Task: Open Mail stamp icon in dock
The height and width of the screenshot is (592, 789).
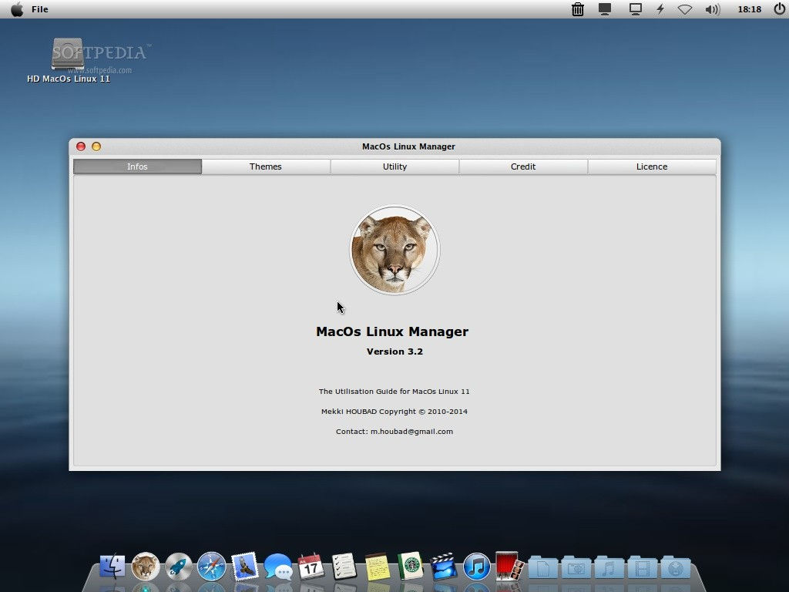Action: (244, 567)
